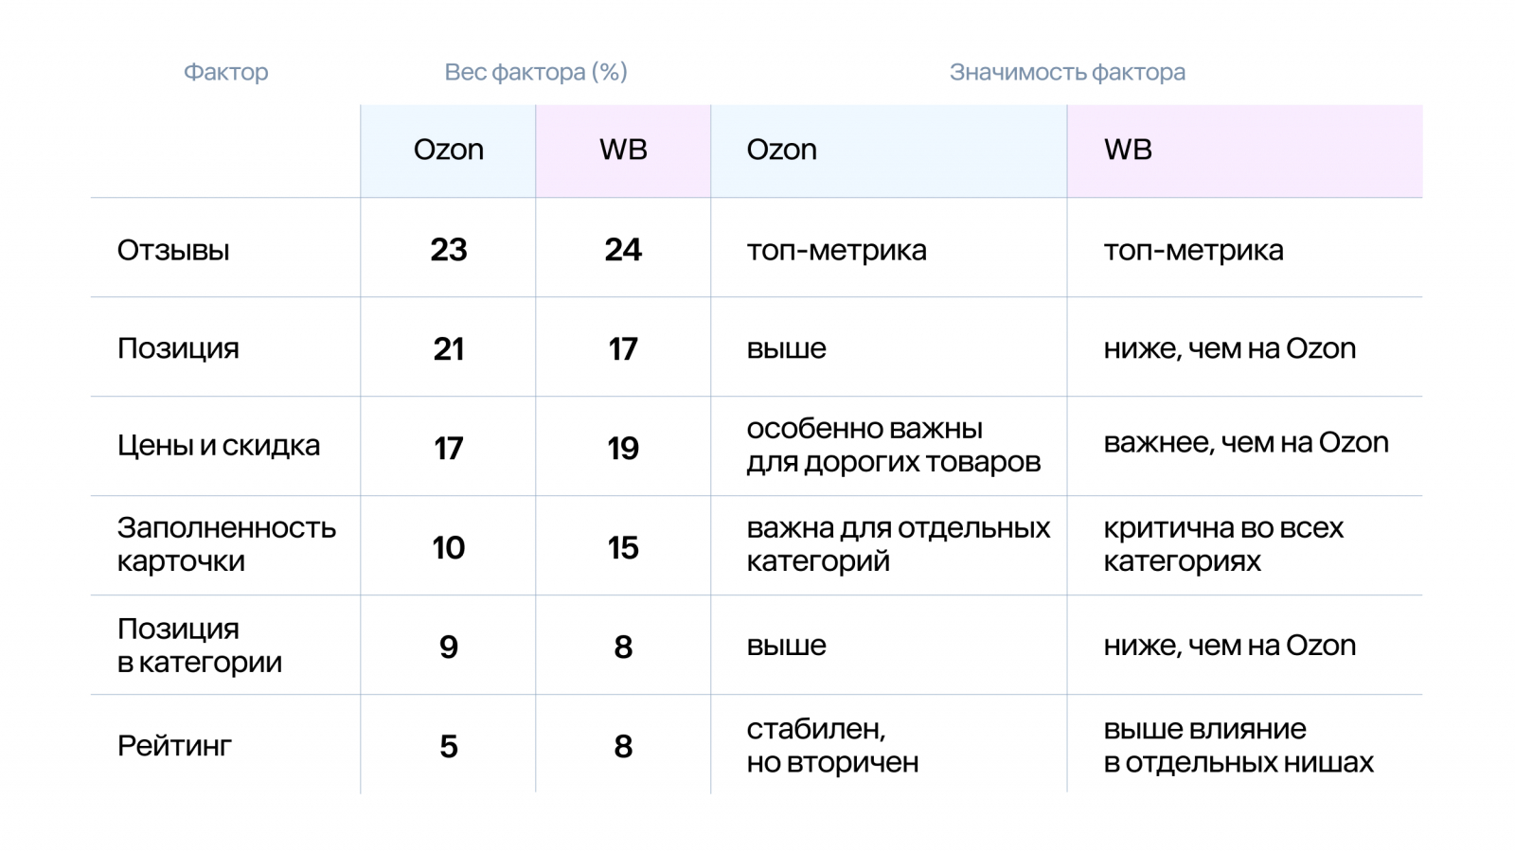Click the WB weight value 24
The image size is (1515, 852).
[x=623, y=250]
